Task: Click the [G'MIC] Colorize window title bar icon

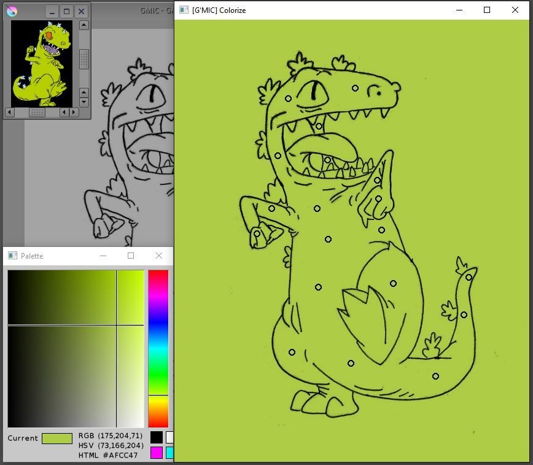Action: (x=184, y=10)
